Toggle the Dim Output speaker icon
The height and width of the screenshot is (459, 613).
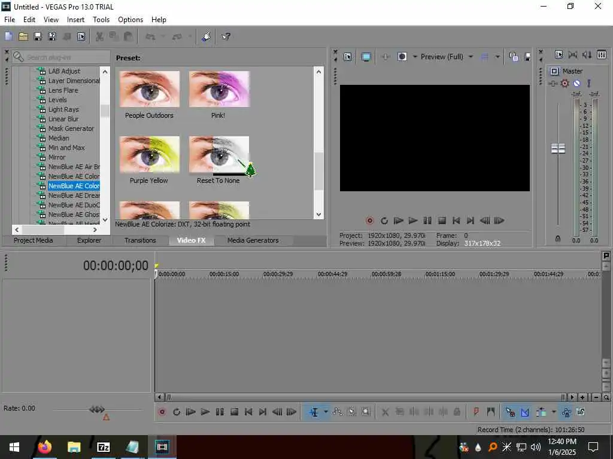587,54
